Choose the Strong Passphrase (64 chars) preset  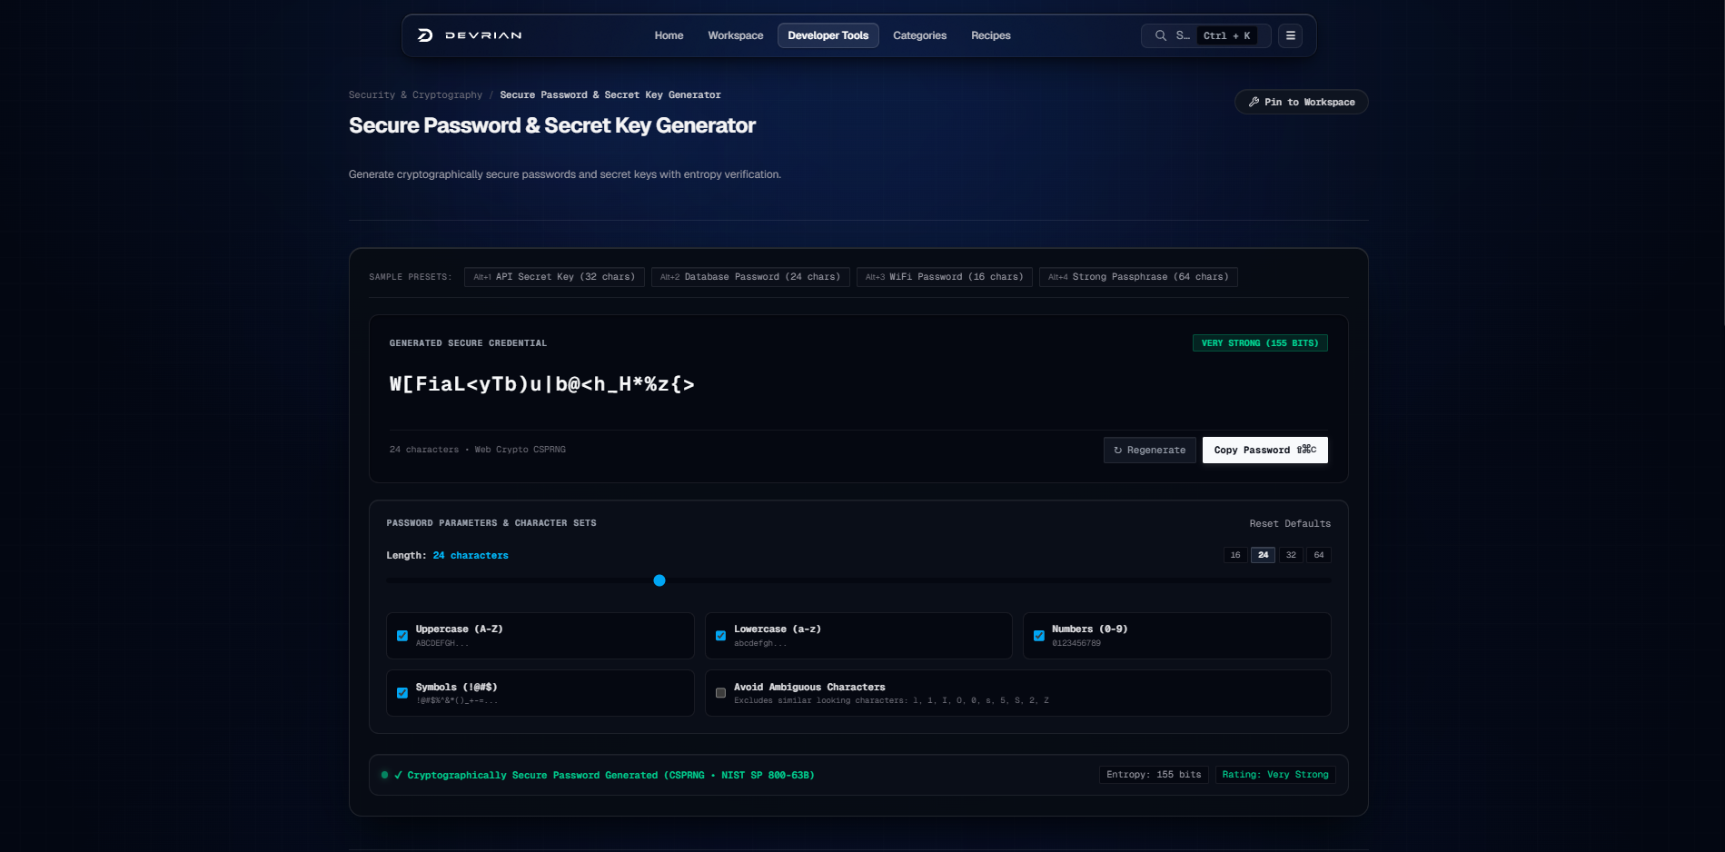[1138, 277]
